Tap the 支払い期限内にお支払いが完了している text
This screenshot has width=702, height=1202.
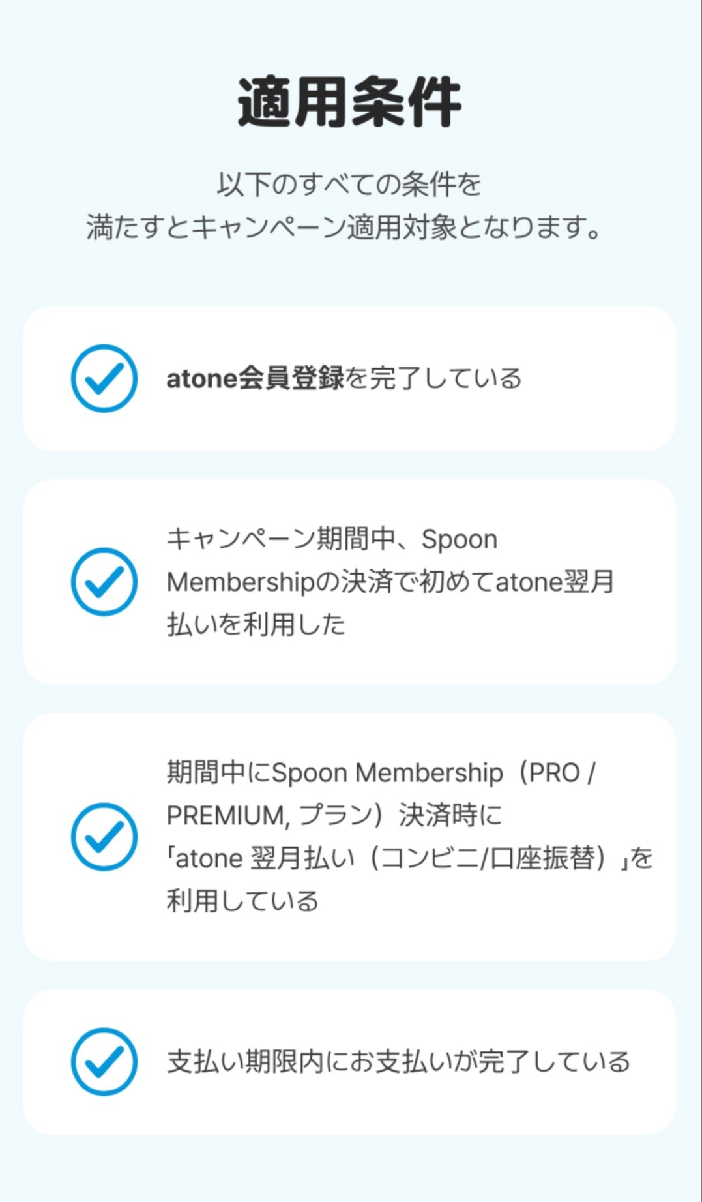398,1062
